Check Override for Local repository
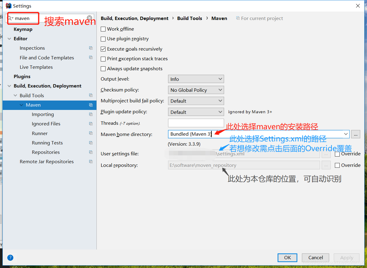The width and height of the screenshot is (367, 268). tap(337, 165)
